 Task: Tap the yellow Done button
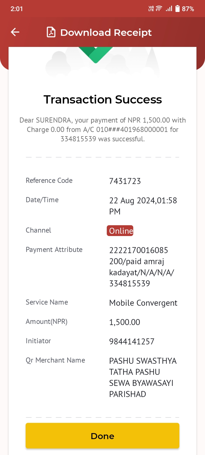[102, 436]
